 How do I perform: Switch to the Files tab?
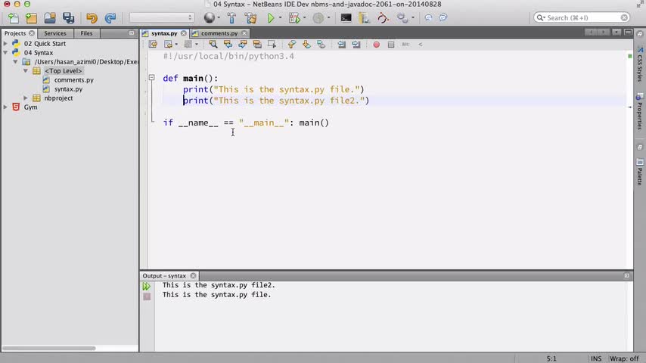point(86,33)
